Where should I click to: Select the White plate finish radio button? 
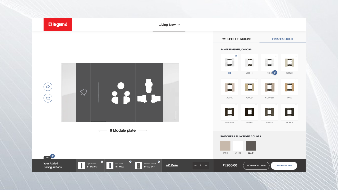point(256,56)
